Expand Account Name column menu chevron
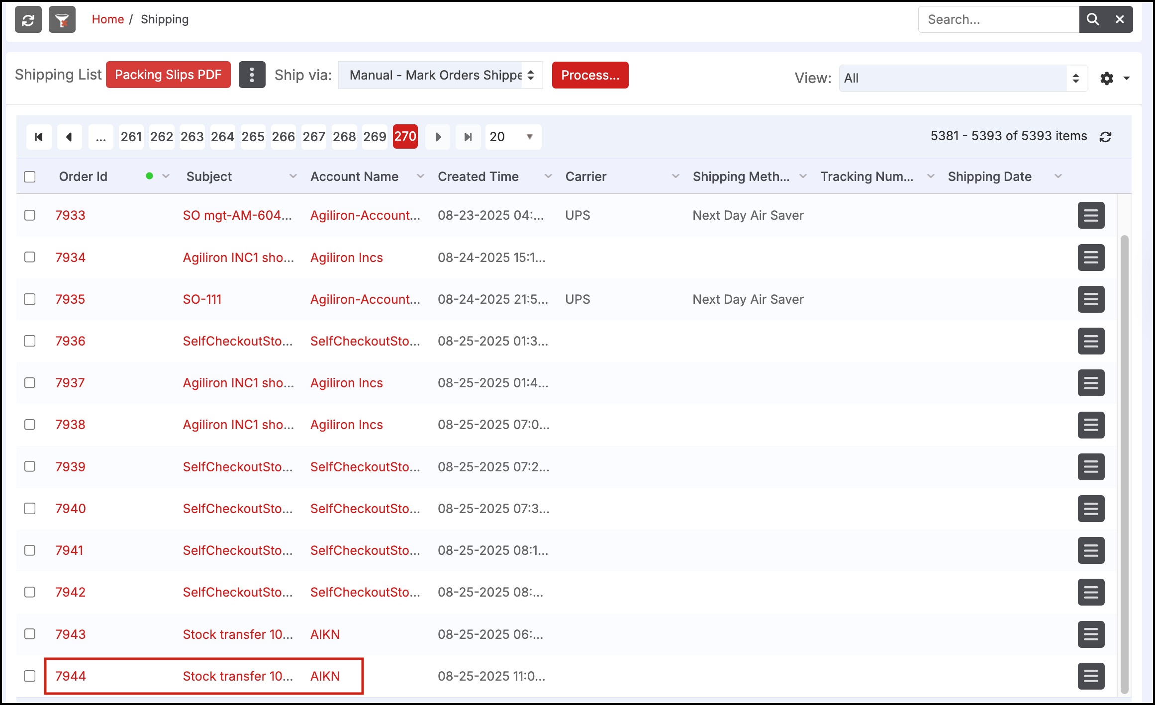The width and height of the screenshot is (1155, 705). click(420, 176)
